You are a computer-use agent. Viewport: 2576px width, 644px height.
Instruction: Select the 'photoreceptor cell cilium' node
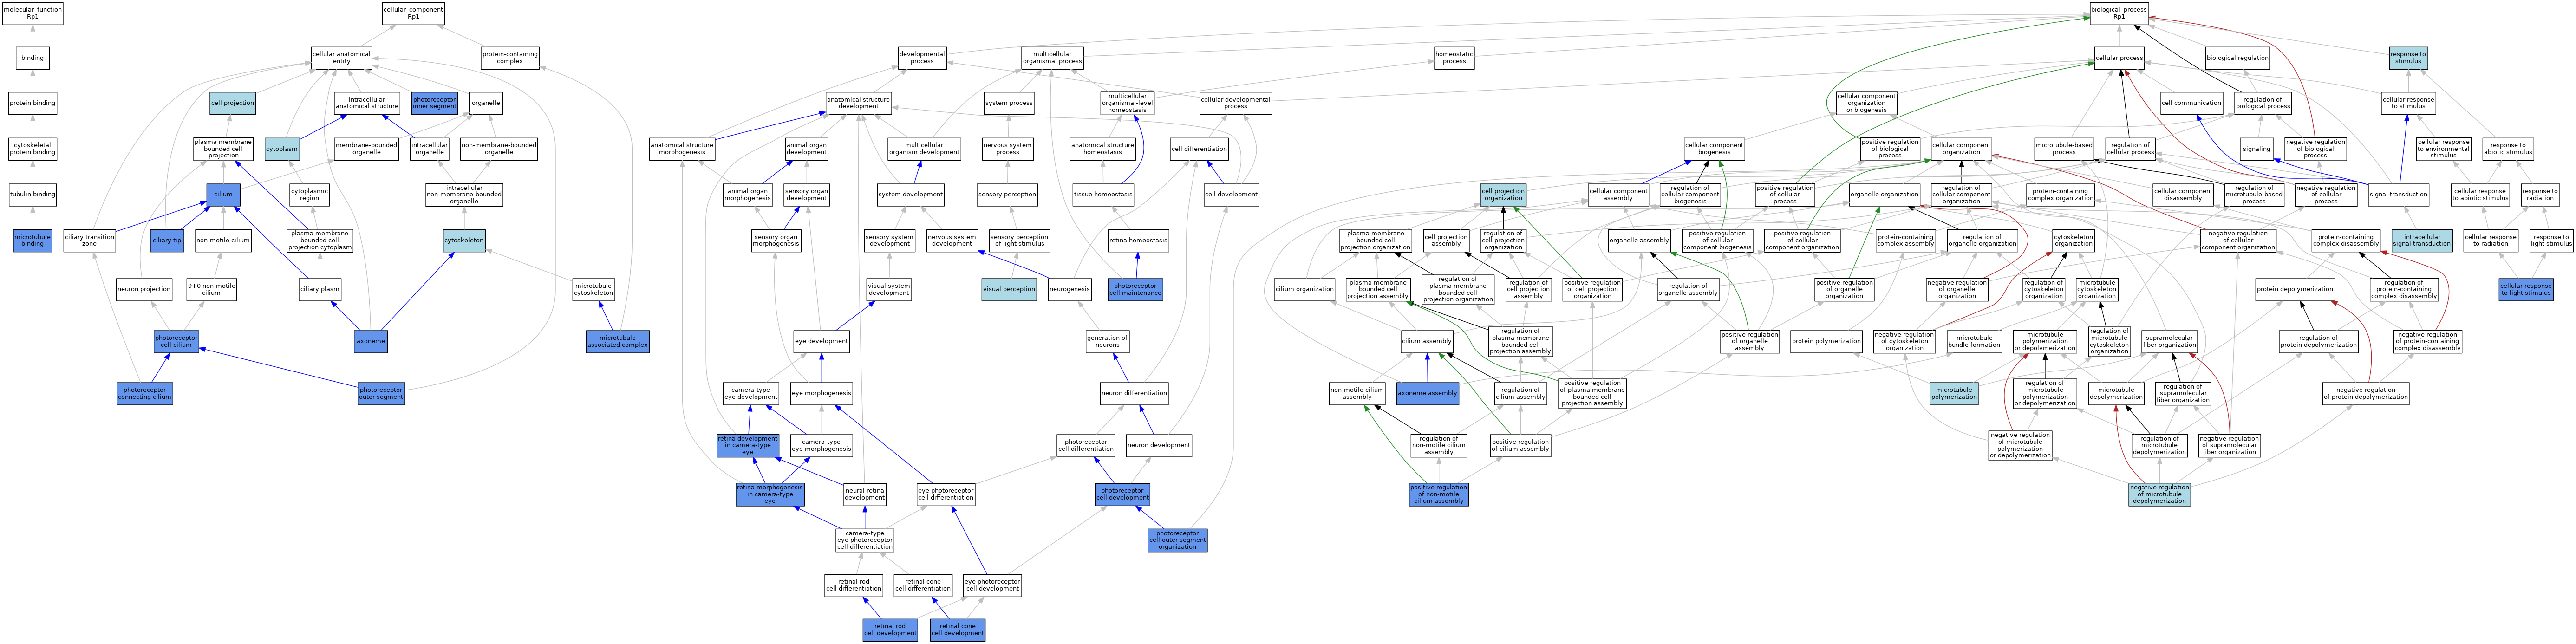point(176,342)
